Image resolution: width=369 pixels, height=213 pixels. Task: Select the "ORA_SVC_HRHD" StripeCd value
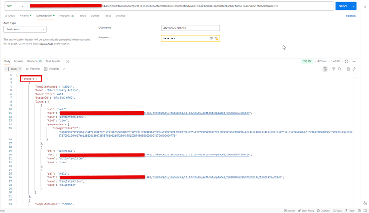pos(64,98)
